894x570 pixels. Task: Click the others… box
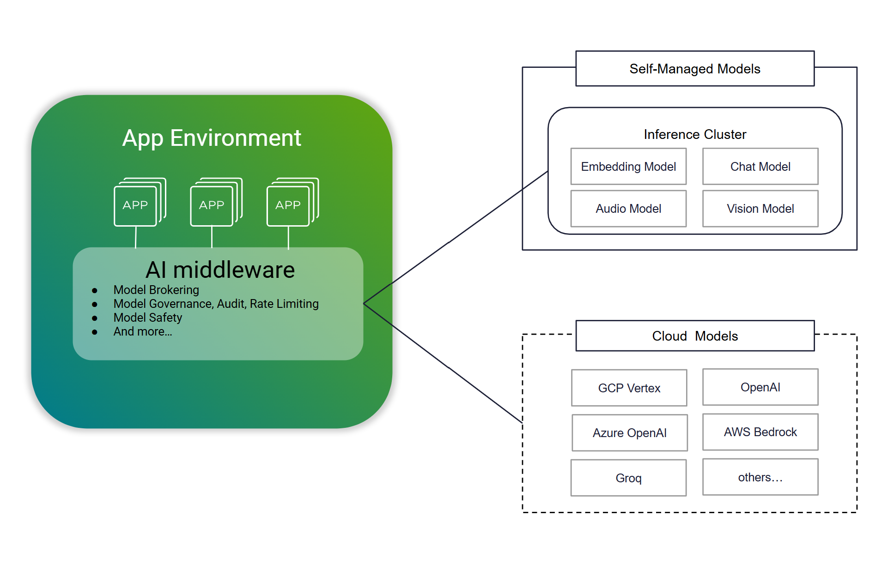760,477
